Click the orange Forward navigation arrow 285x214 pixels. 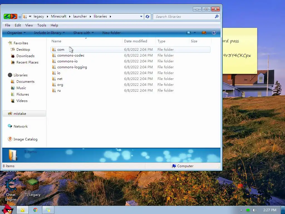(14, 16)
